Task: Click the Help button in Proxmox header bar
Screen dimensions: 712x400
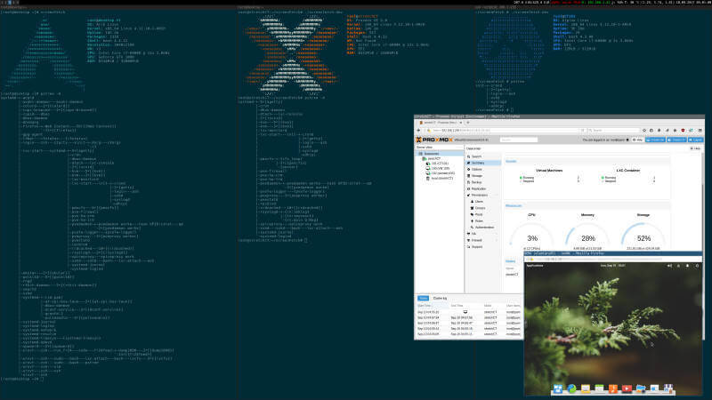Action: point(637,140)
